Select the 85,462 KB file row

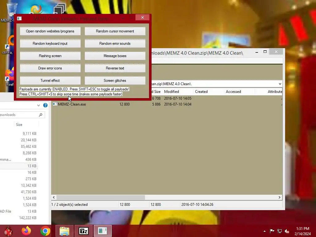point(19,147)
